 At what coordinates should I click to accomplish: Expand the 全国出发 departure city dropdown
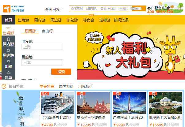pos(54,9)
